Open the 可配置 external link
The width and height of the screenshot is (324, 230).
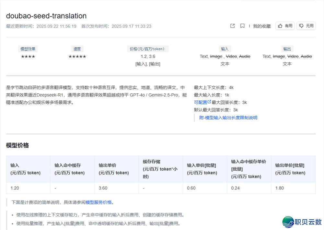202,102
